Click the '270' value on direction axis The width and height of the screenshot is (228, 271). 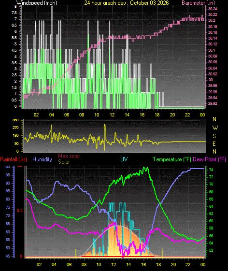pos(15,128)
